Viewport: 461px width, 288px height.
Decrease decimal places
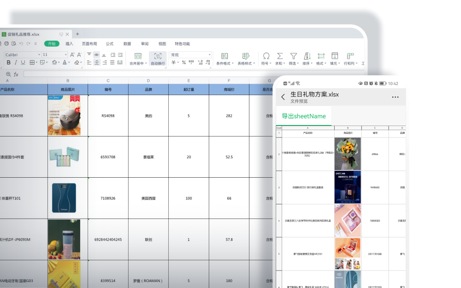coord(208,62)
